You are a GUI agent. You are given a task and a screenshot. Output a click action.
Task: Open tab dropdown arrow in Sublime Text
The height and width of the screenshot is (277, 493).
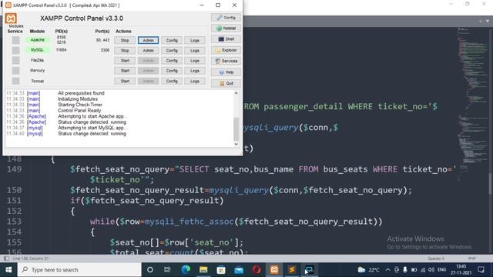coord(488,22)
